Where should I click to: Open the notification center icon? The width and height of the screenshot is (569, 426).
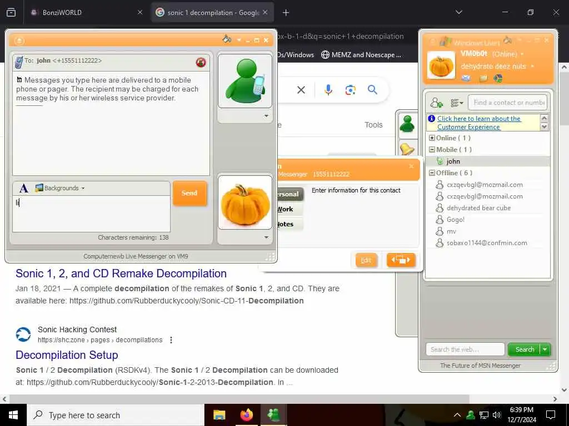(x=551, y=415)
